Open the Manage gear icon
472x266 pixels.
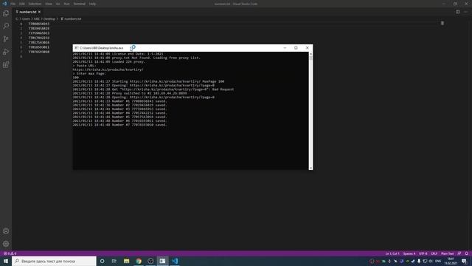[6, 244]
